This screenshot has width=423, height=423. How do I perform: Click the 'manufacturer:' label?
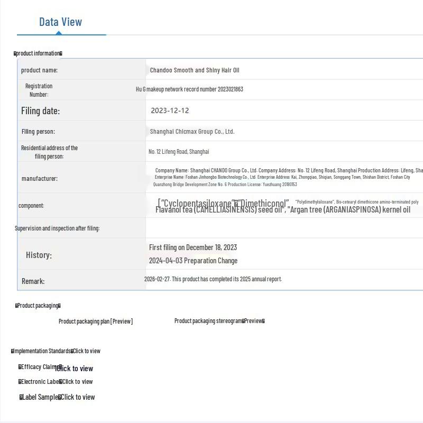point(39,178)
